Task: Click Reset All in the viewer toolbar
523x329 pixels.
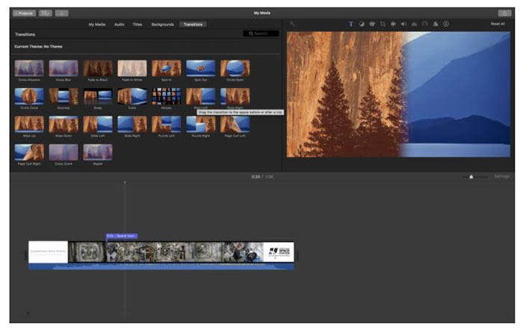Action: [x=498, y=24]
